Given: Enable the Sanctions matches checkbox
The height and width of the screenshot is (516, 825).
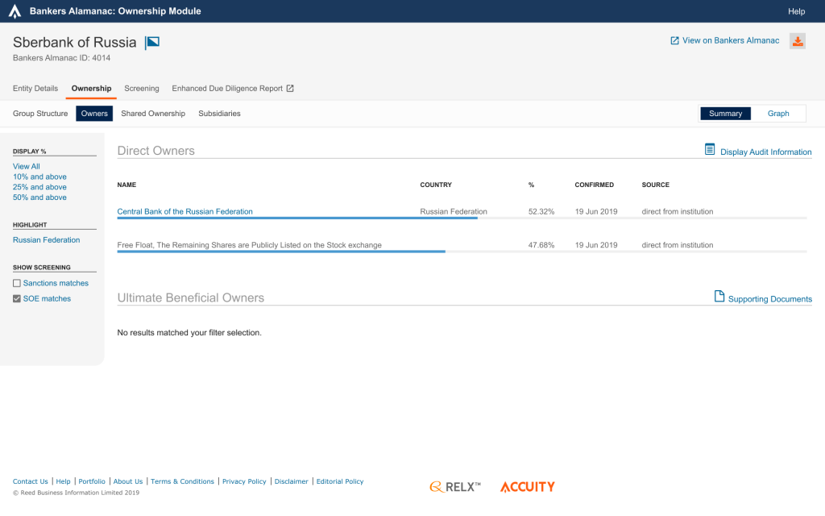Looking at the screenshot, I should [x=17, y=283].
